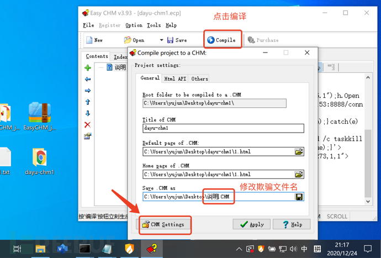The height and width of the screenshot is (258, 381).
Task: Click the New project toolbar button
Action: 94,40
